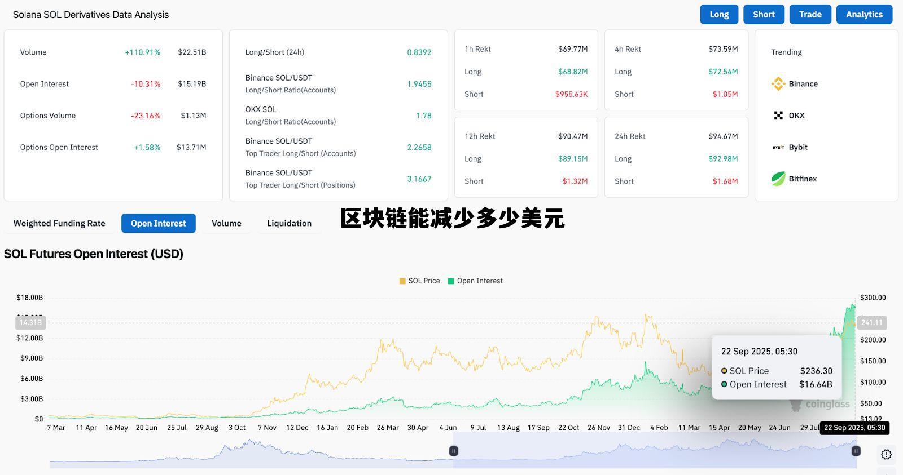Click 24h Rekt Long value $92.98M

723,159
